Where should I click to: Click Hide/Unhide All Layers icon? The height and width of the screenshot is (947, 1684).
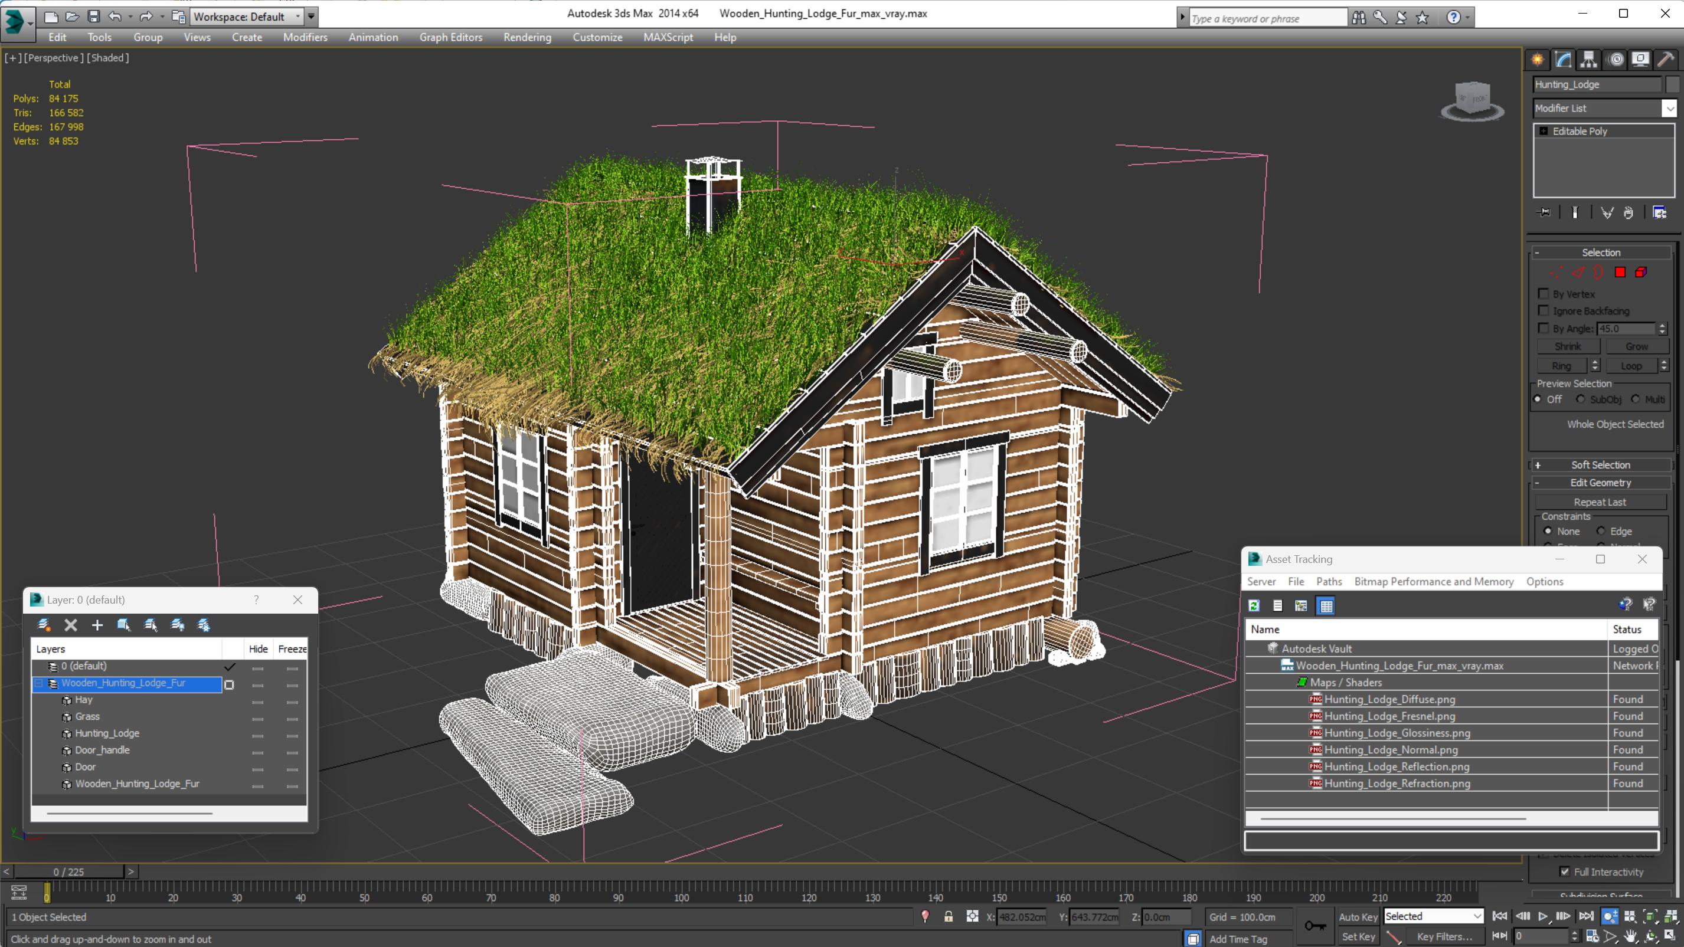[x=177, y=625]
